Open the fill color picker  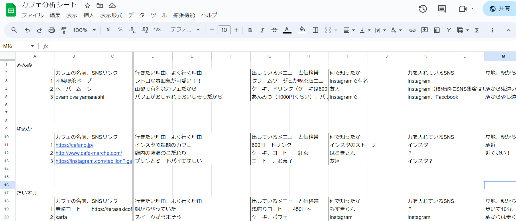[x=302, y=30]
